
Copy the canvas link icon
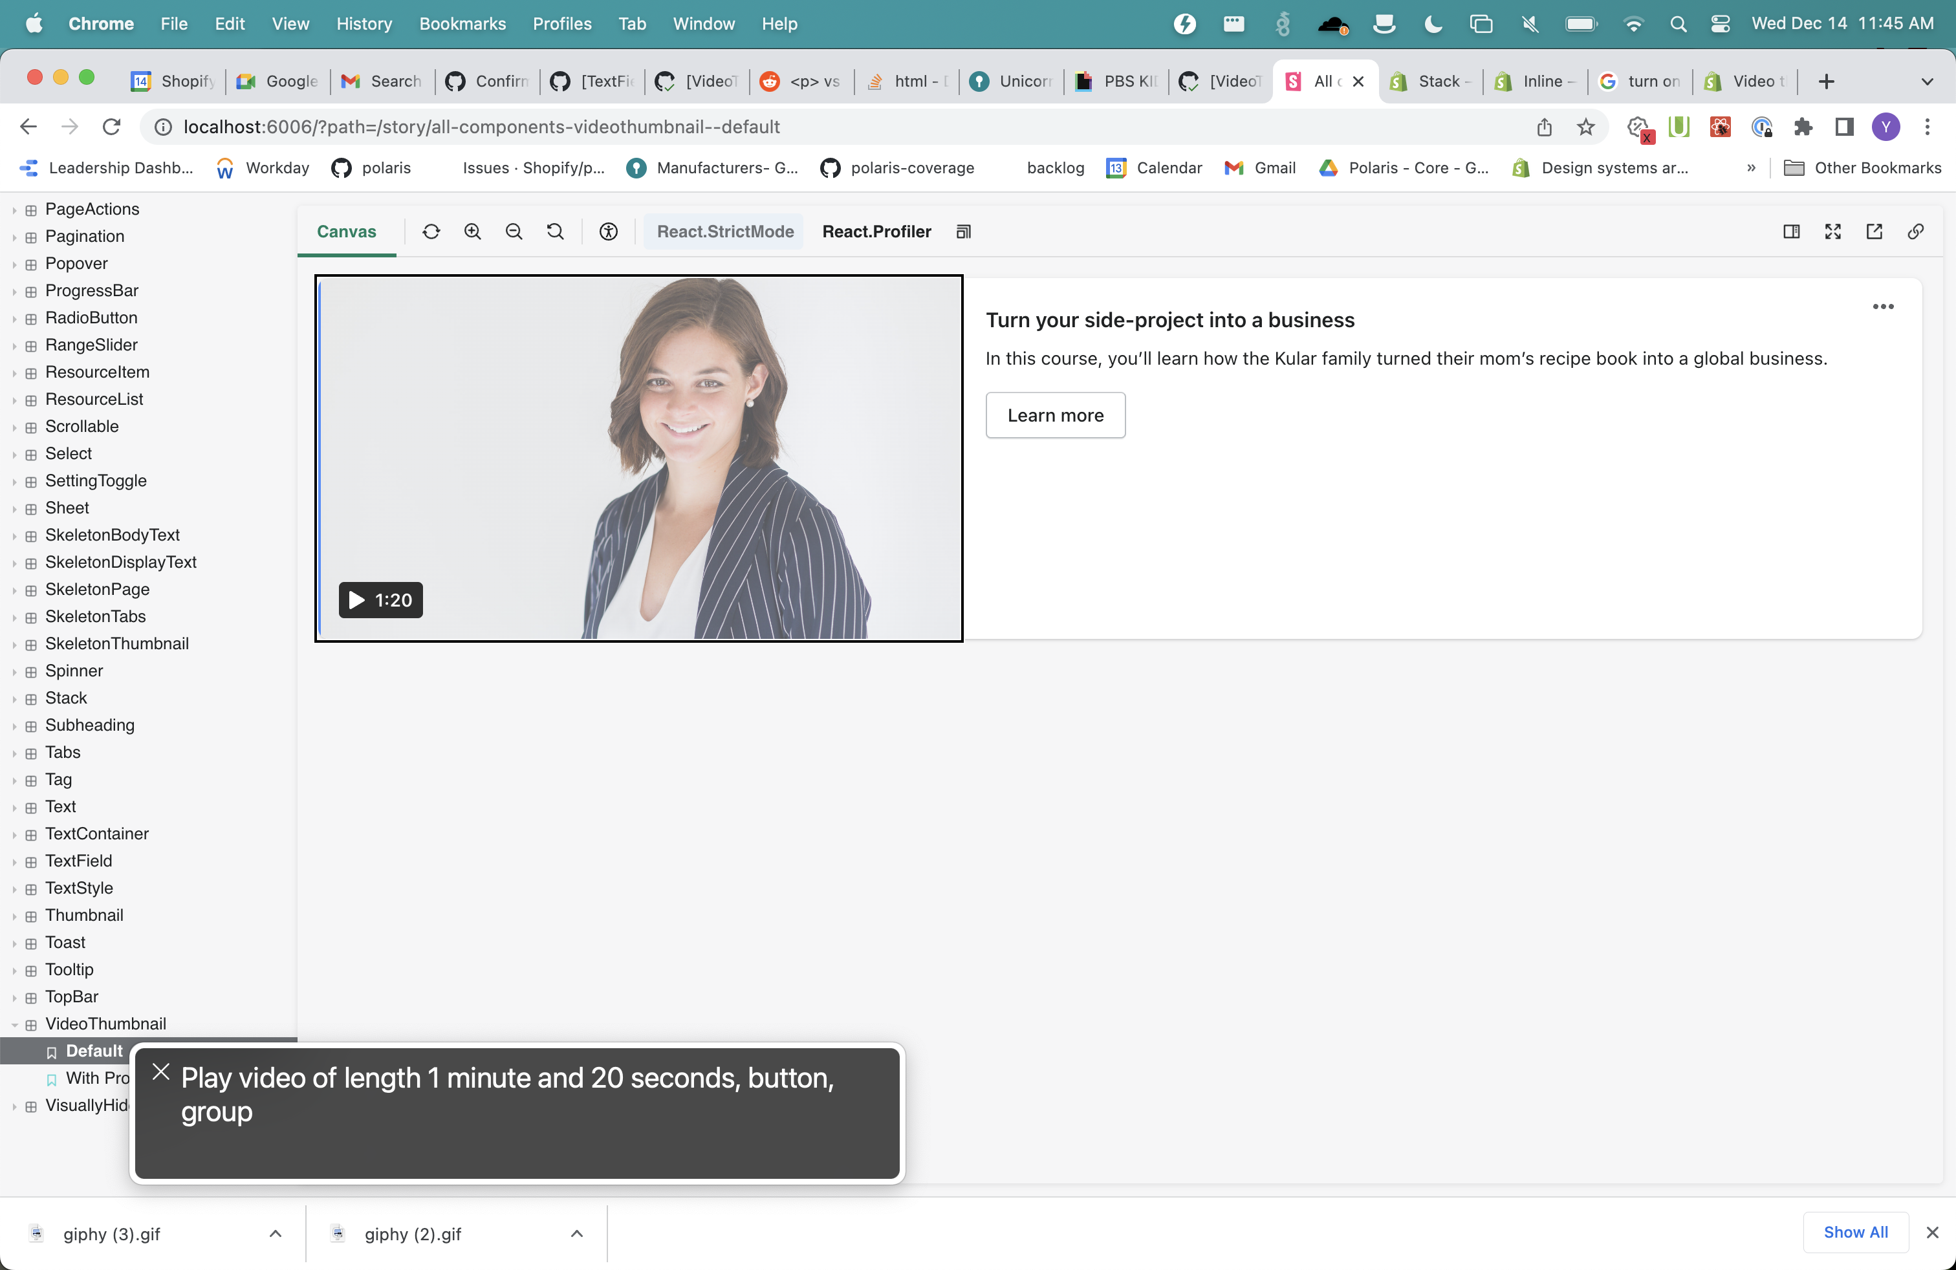point(1915,231)
